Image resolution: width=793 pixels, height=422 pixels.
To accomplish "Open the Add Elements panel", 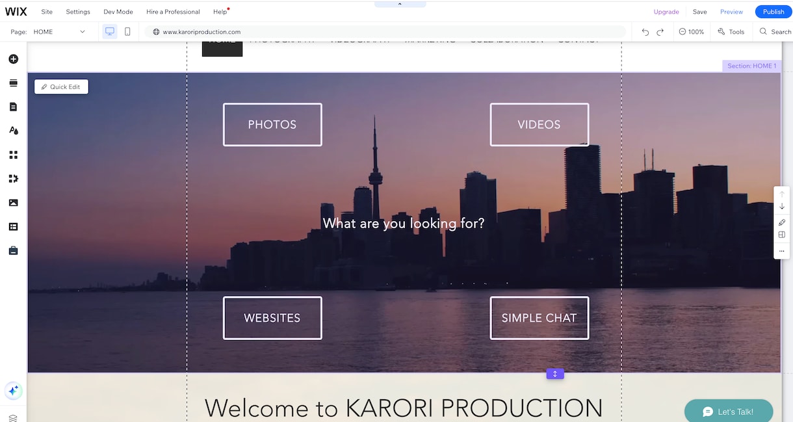I will click(13, 59).
